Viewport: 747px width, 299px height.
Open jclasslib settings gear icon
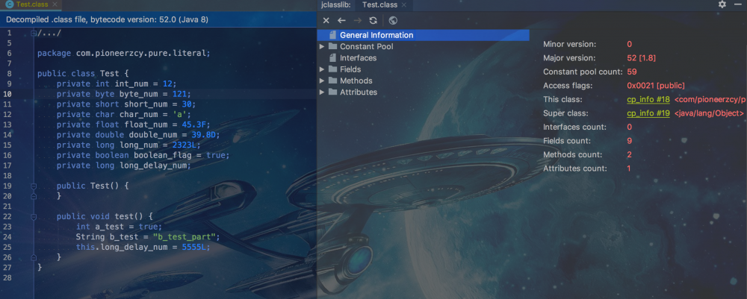click(722, 4)
